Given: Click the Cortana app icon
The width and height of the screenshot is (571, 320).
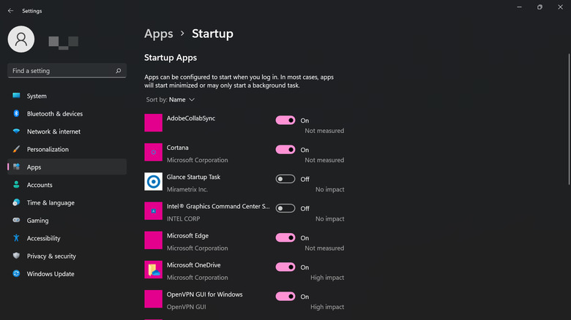Looking at the screenshot, I should pyautogui.click(x=154, y=152).
